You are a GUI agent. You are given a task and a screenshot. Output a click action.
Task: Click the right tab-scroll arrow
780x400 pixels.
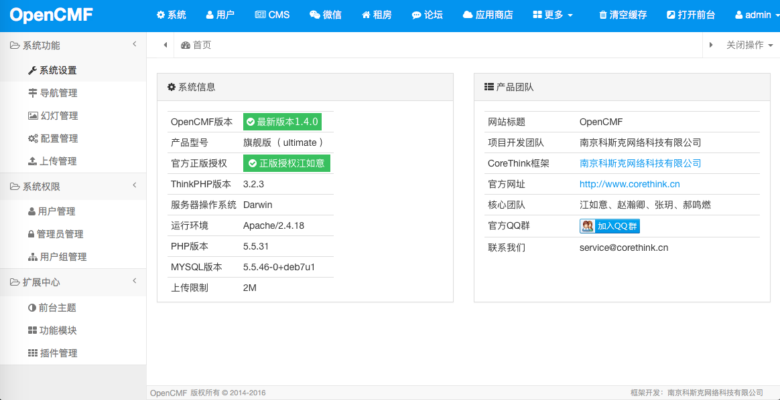click(x=711, y=45)
